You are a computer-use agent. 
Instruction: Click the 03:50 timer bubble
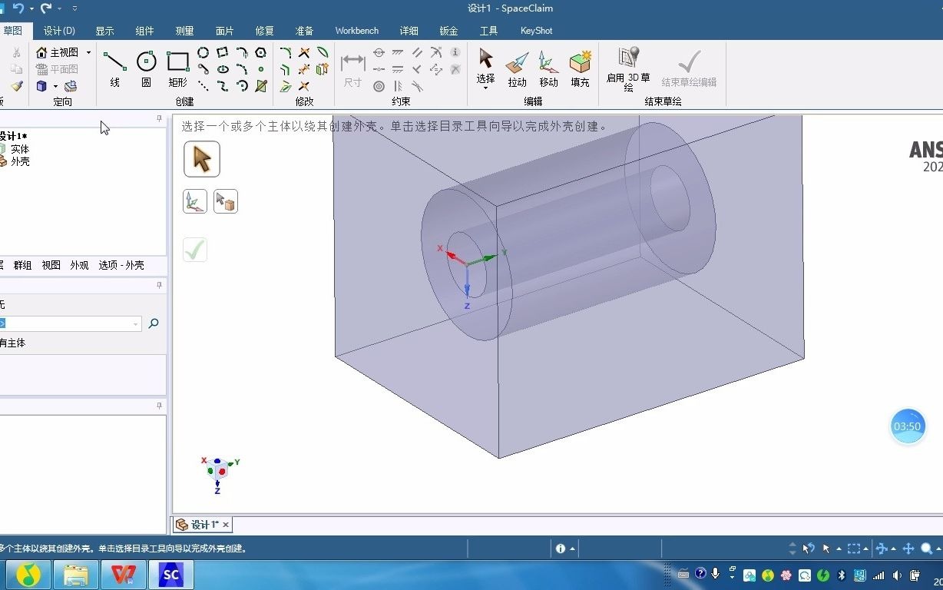tap(907, 426)
